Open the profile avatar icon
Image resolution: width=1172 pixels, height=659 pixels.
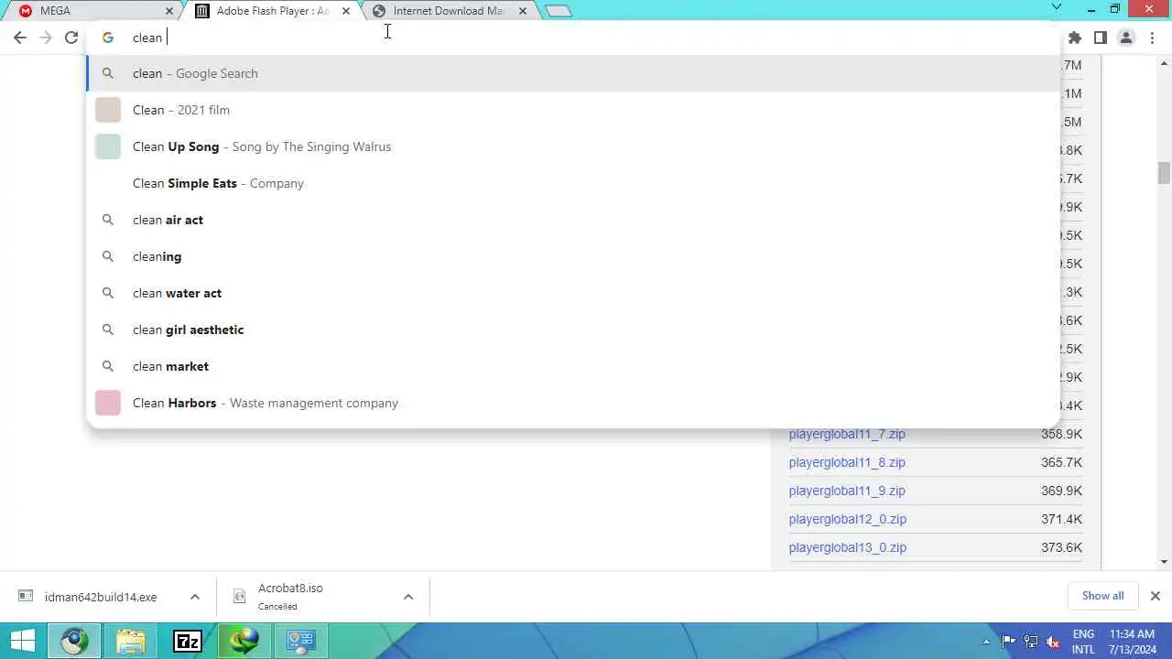point(1126,38)
